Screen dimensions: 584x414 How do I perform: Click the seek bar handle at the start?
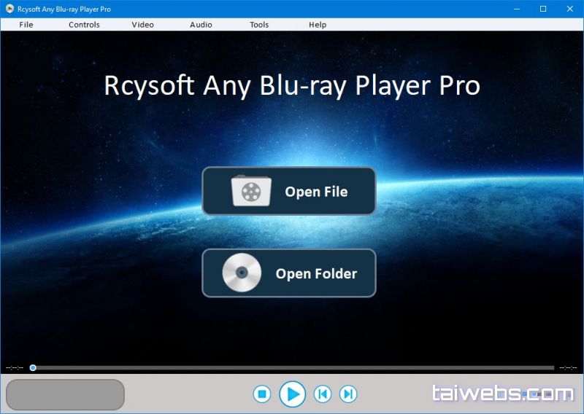[33, 367]
